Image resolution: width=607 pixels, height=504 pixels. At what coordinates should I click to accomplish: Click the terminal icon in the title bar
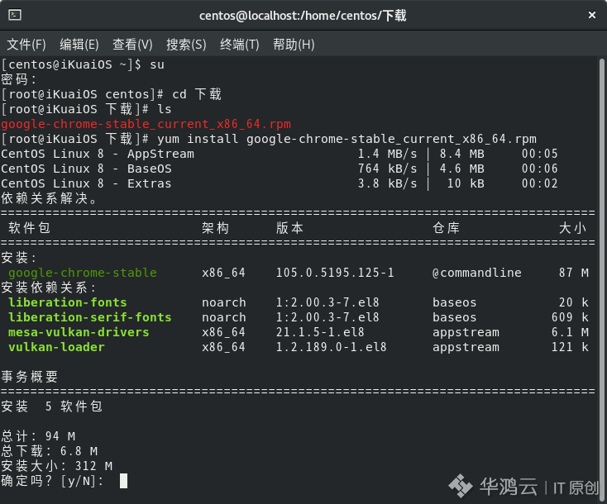(x=15, y=15)
